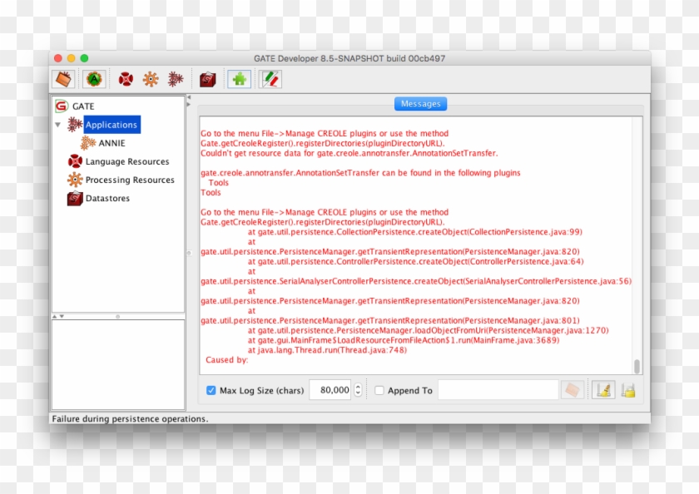Click the MainFrame.java:3689 stack trace line

[404, 340]
